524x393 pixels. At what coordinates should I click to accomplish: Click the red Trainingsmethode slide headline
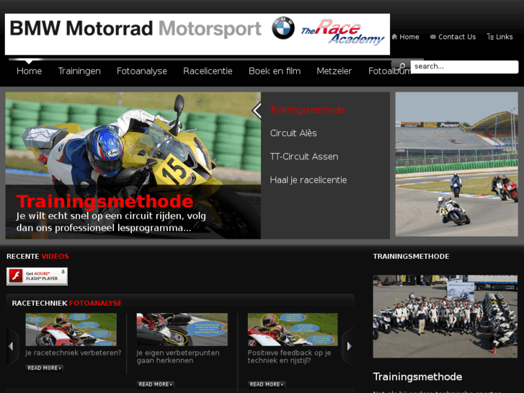click(x=105, y=201)
